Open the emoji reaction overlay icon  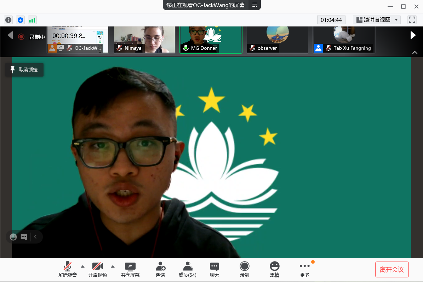pyautogui.click(x=13, y=237)
